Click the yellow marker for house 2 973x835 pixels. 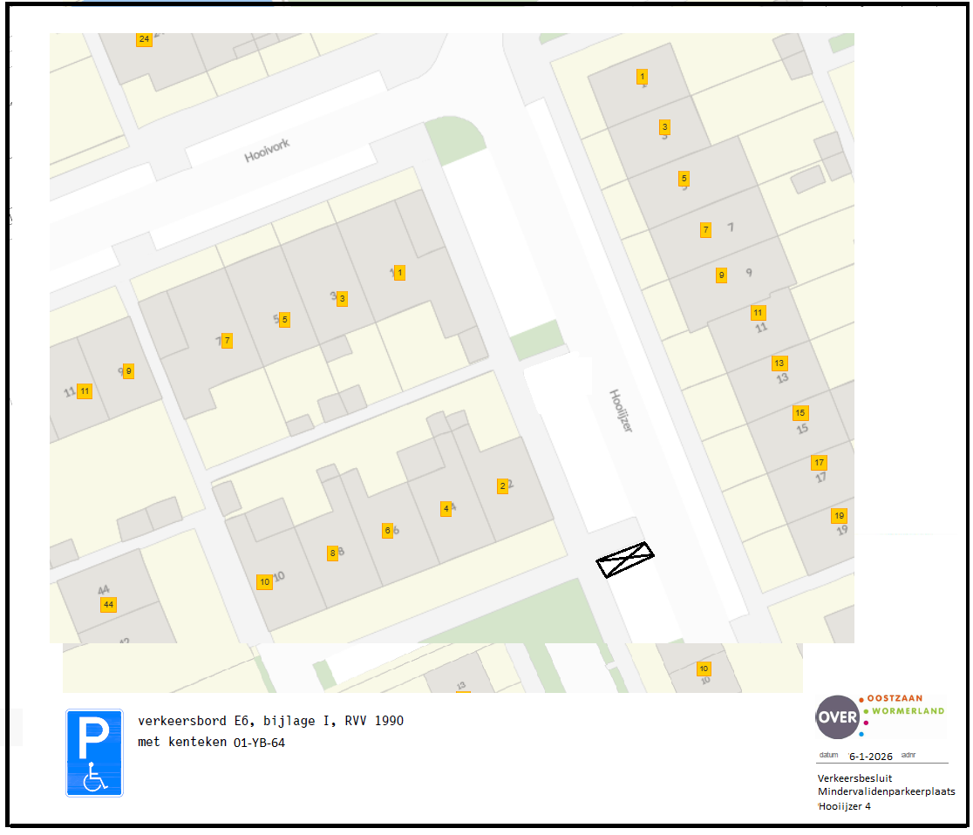(502, 486)
